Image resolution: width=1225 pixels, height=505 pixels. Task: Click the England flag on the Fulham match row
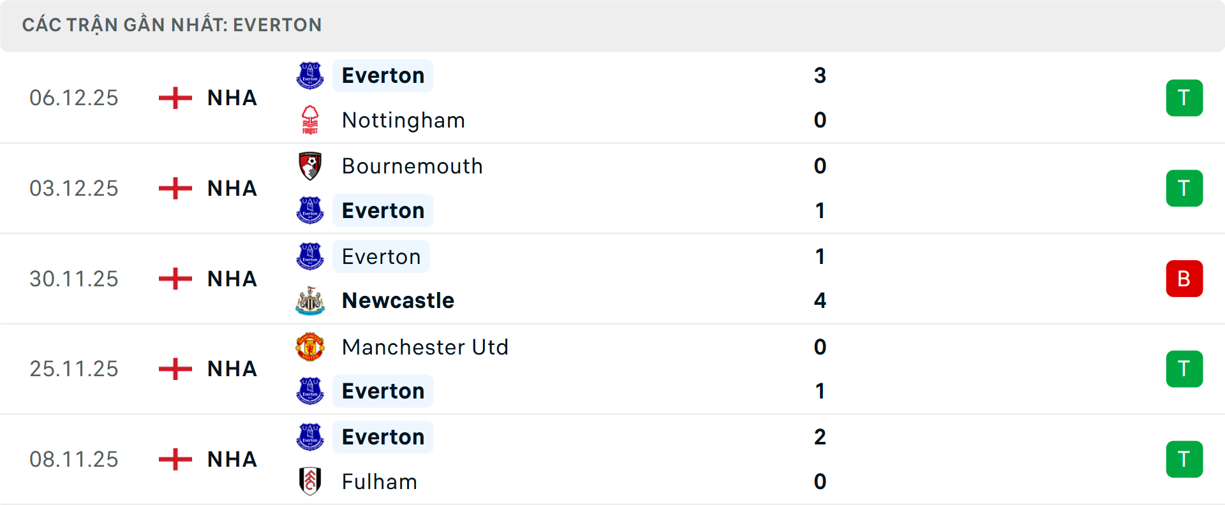[174, 459]
